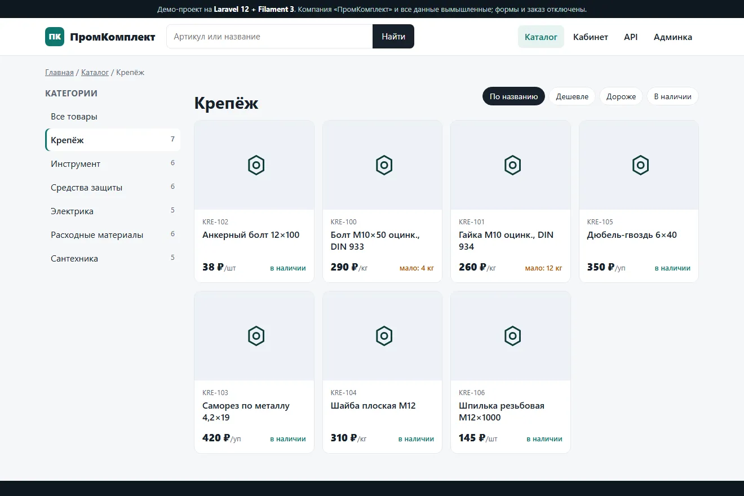Click the nut icon on Болт М10×50 card
The width and height of the screenshot is (744, 496).
coord(384,165)
